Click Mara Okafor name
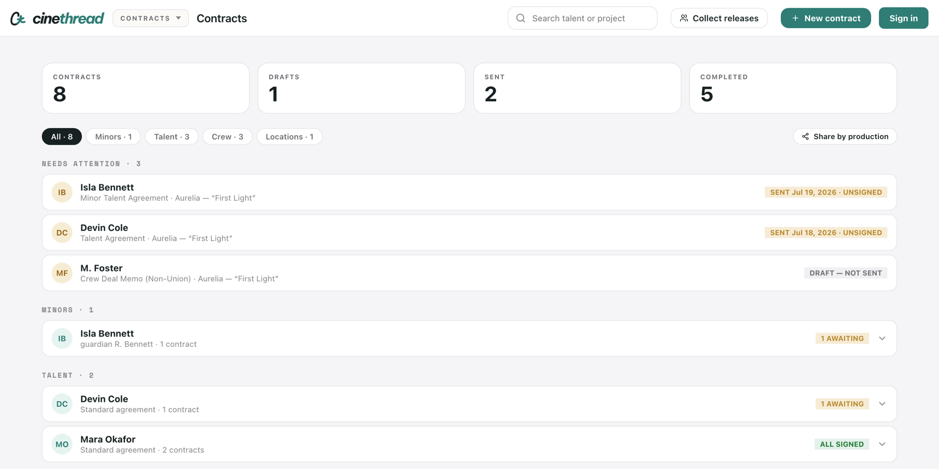939x469 pixels. point(108,439)
